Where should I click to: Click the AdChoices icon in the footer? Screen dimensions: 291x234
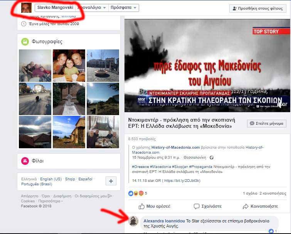click(x=110, y=196)
